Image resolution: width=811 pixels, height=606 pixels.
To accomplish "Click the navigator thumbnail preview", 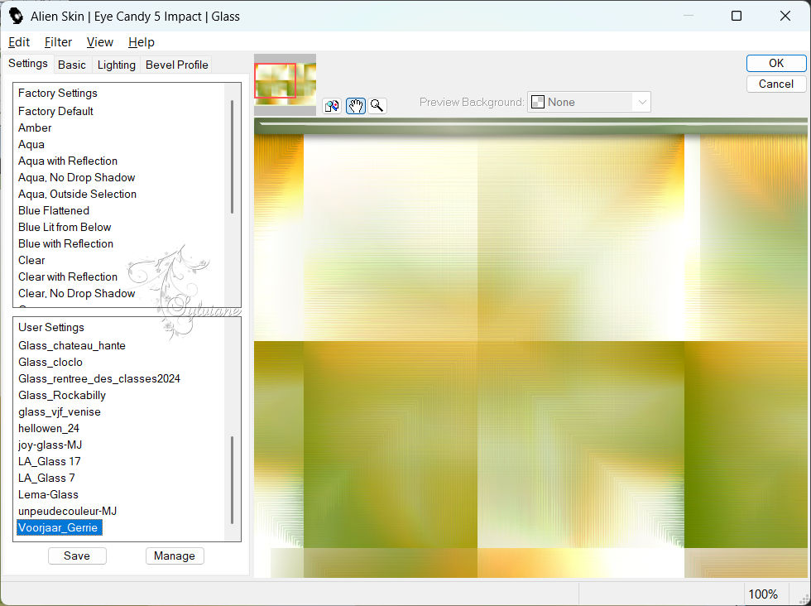I will click(285, 85).
